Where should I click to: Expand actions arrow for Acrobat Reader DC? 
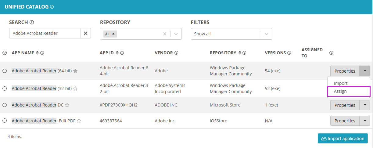pos(365,105)
